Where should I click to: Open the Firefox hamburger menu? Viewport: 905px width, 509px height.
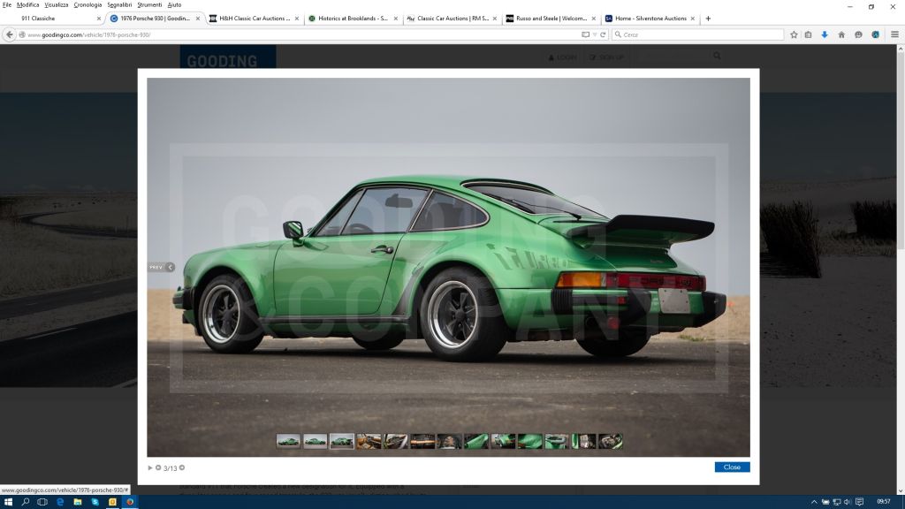894,34
